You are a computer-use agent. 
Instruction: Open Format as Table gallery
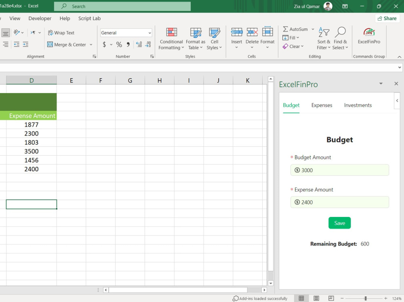pyautogui.click(x=196, y=39)
